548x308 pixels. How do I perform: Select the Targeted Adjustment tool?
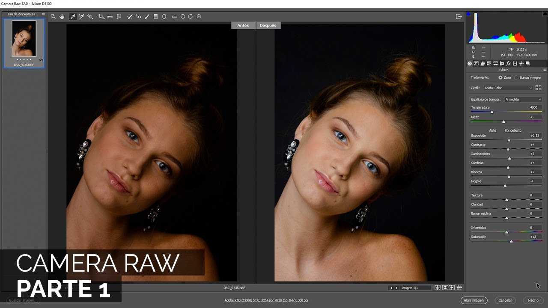click(90, 16)
